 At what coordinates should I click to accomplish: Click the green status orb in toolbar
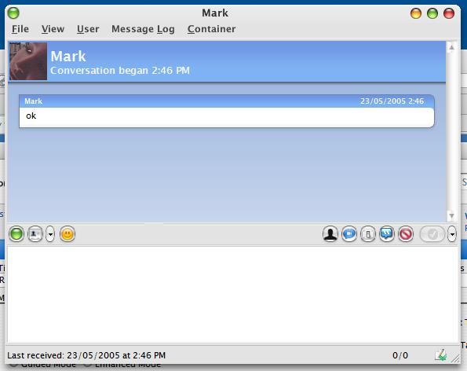(x=16, y=234)
